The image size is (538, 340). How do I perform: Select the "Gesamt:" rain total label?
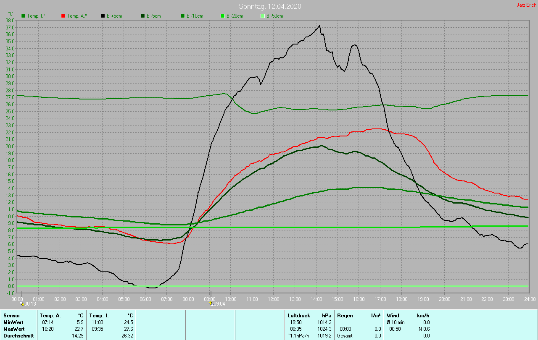tap(345, 336)
